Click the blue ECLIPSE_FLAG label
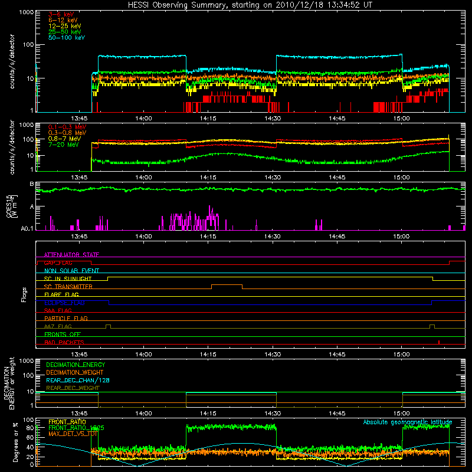Image resolution: width=472 pixels, height=472 pixels. click(64, 303)
